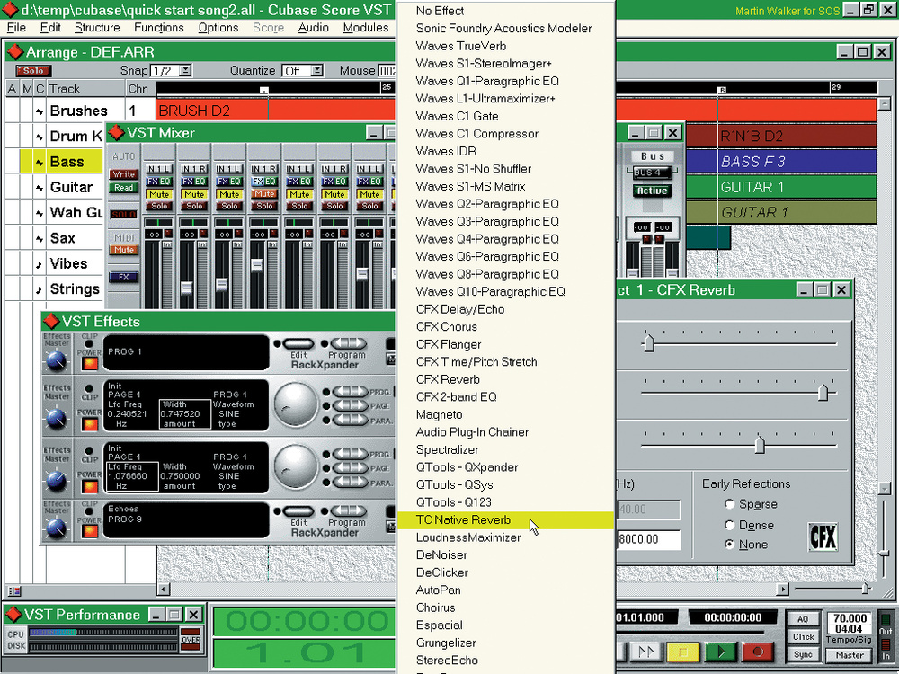Click Edit button on Echoes RackXpander
The height and width of the screenshot is (674, 899).
click(x=298, y=512)
